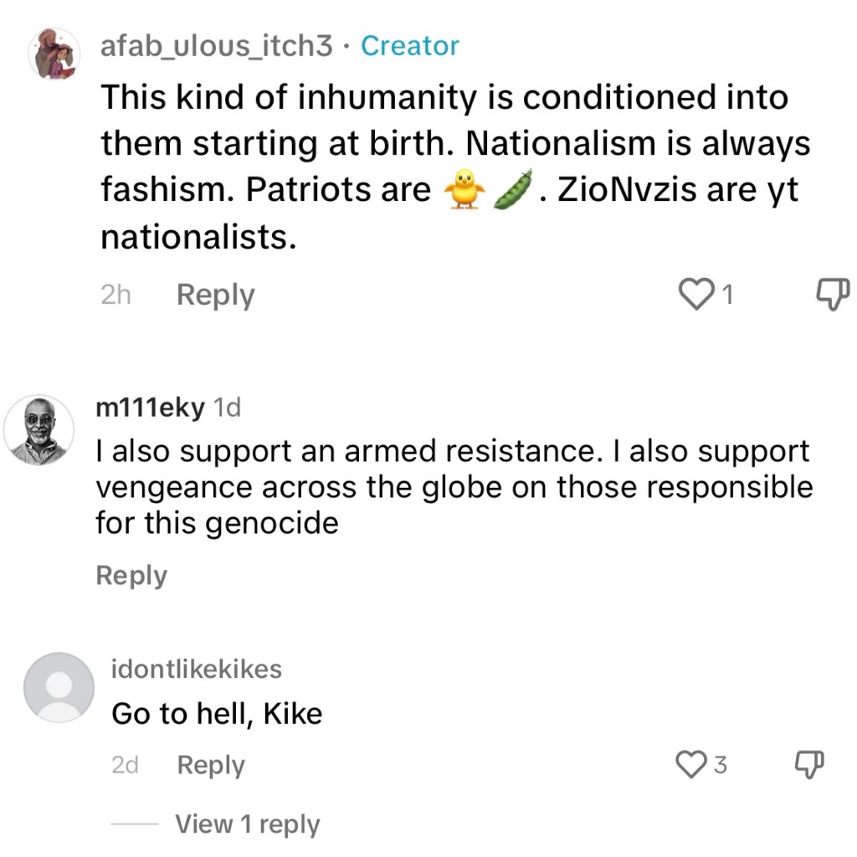This screenshot has width=857, height=857.
Task: Visit the afab_ulous_itch3 username link
Action: [216, 46]
